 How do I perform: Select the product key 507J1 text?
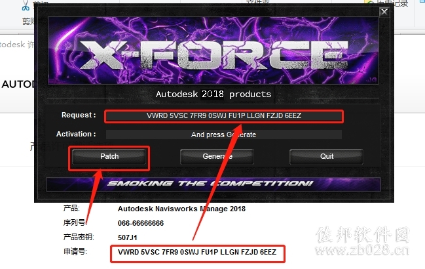[x=128, y=238]
